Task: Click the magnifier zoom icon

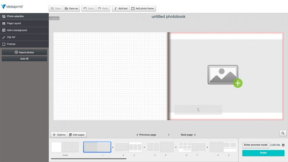Action: coord(283,133)
